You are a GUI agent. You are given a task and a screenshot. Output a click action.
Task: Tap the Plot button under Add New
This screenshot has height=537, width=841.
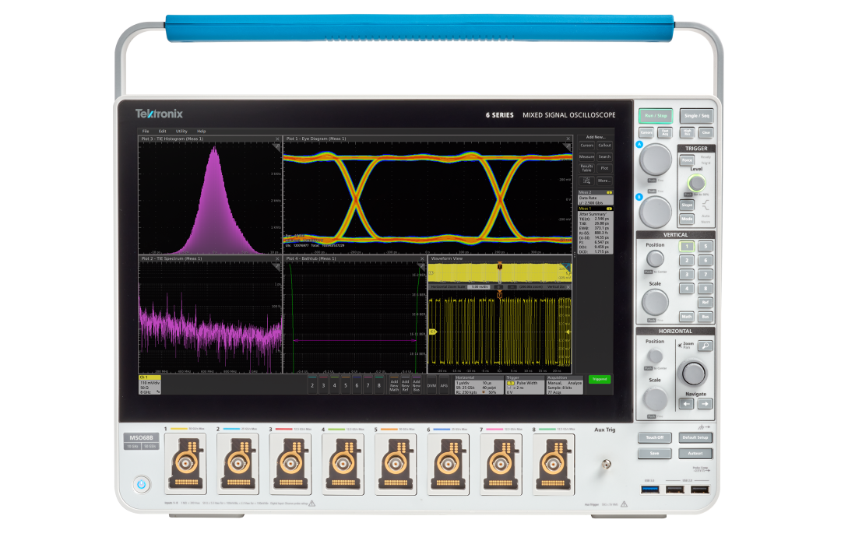point(604,168)
